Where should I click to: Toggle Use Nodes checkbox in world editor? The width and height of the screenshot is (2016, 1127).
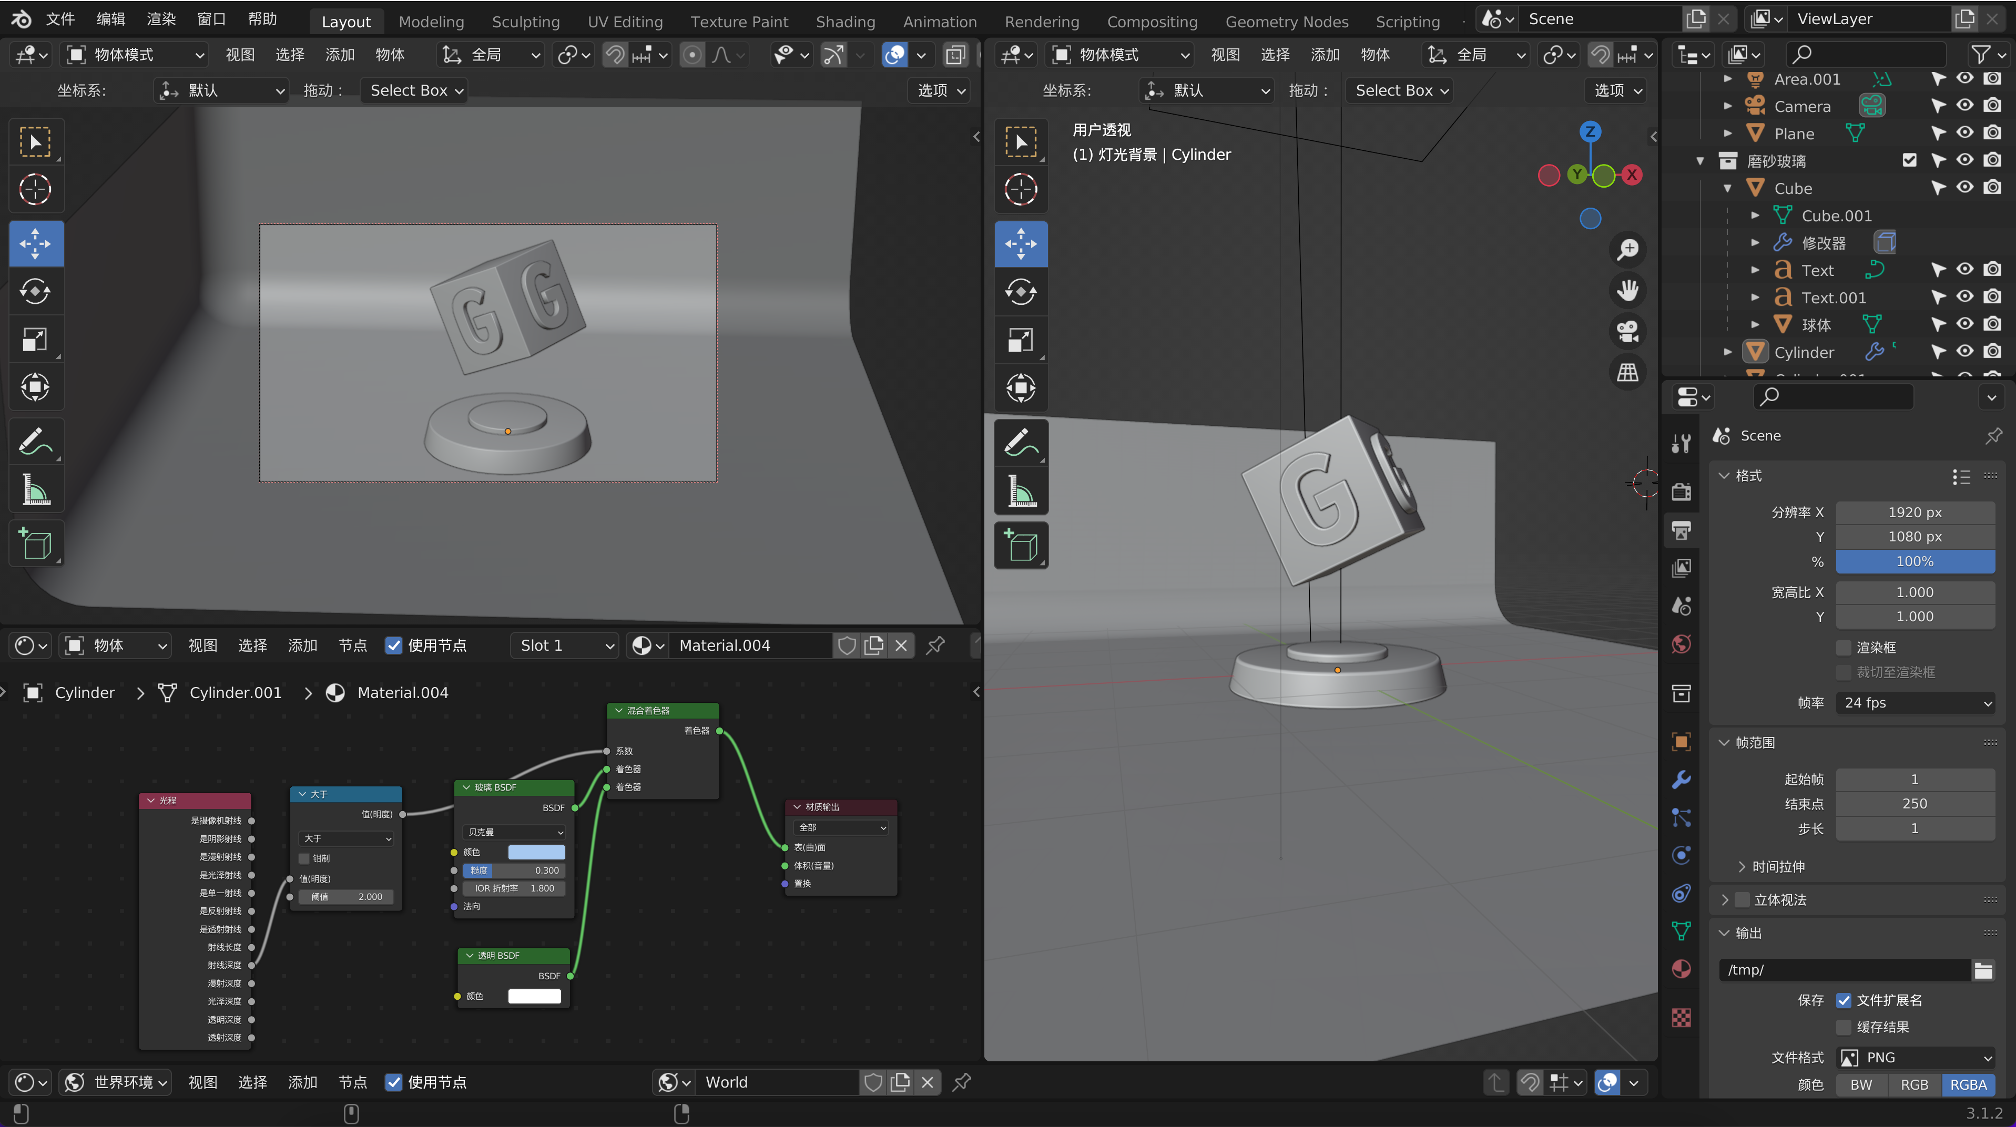394,1082
